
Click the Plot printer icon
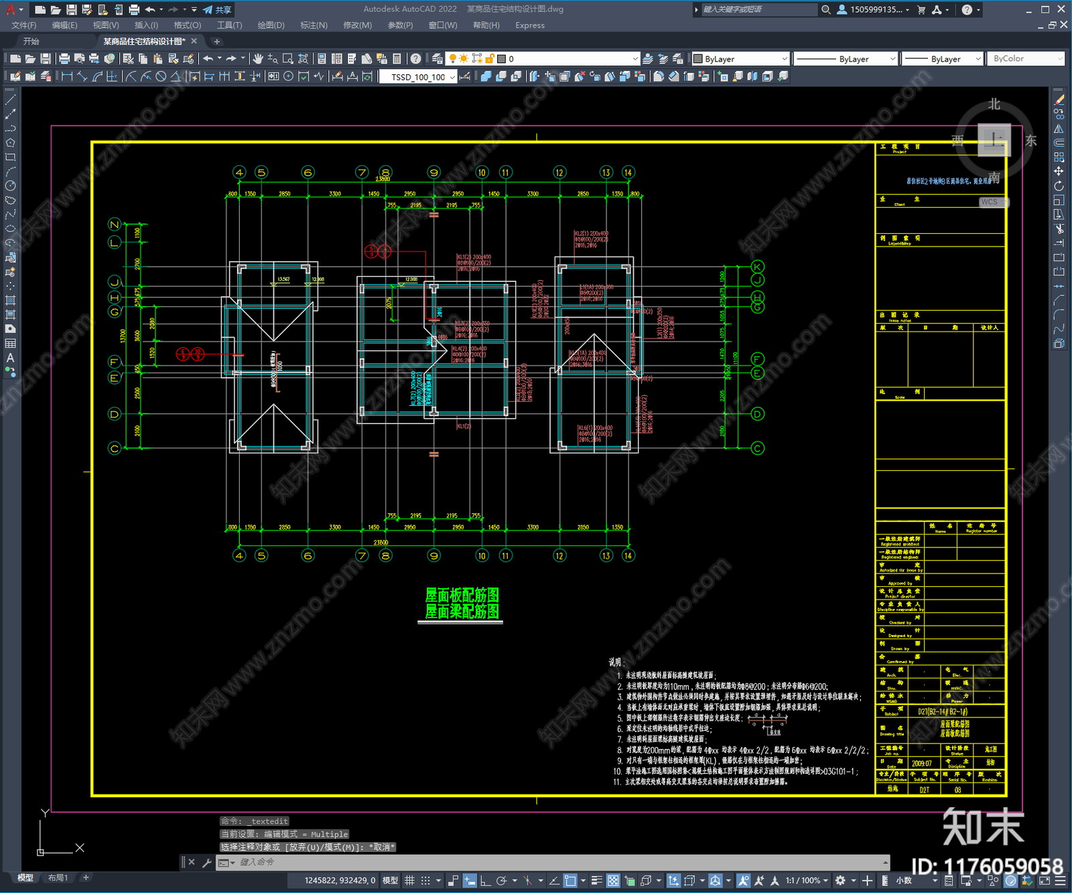pos(64,59)
